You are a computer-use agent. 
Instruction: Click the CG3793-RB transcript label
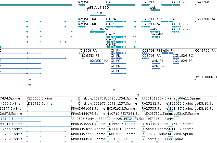point(150,19)
